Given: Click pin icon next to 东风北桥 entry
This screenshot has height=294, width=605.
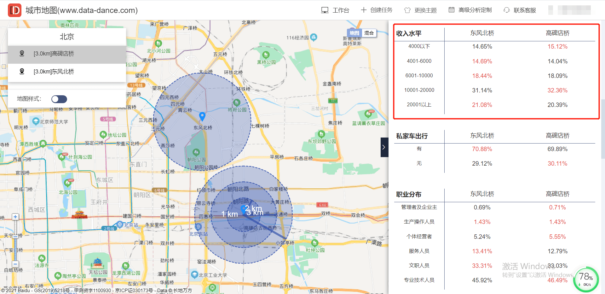Looking at the screenshot, I should 22,72.
